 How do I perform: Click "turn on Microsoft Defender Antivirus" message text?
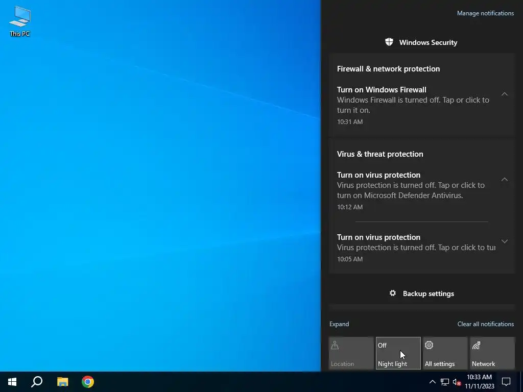[x=399, y=195]
